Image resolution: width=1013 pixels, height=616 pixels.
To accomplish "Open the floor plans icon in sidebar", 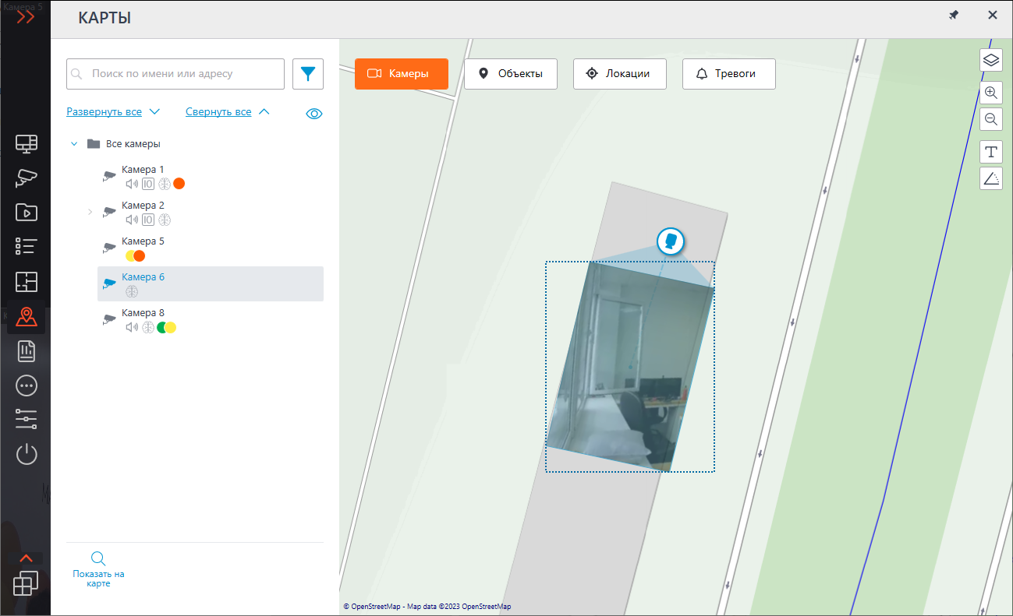I will click(x=27, y=282).
